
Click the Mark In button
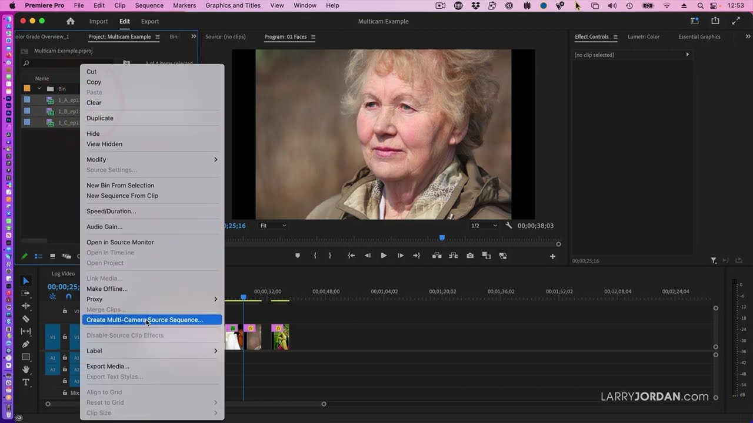pos(315,256)
